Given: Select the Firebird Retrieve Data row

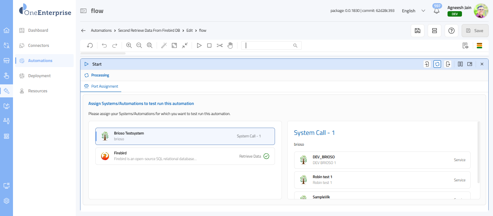Looking at the screenshot, I should 185,156.
